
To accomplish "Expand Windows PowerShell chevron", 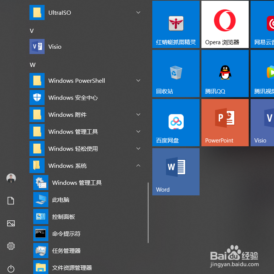I will click(x=138, y=80).
